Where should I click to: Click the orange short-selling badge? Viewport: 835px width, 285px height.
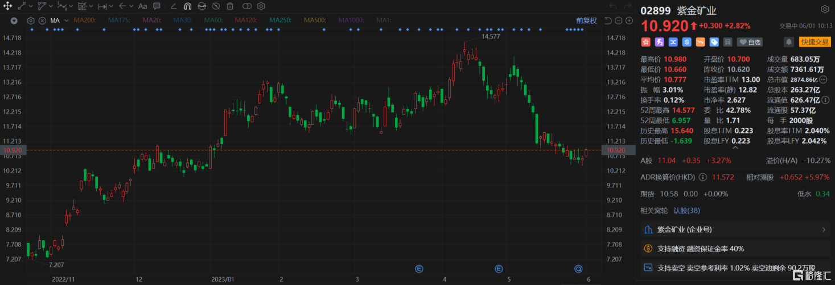point(701,42)
